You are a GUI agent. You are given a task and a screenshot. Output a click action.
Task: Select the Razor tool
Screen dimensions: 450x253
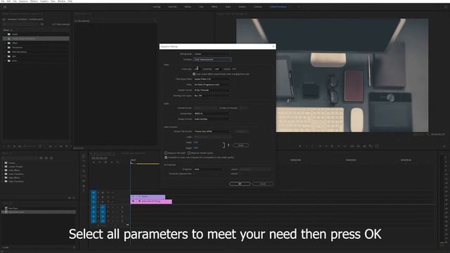[x=84, y=171]
